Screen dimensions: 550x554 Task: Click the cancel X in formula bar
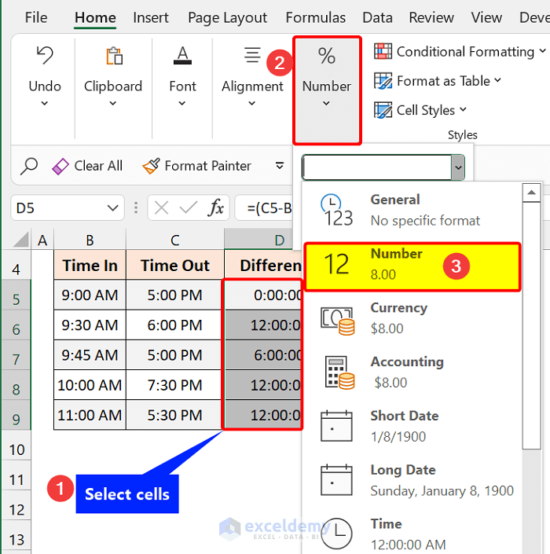click(x=161, y=207)
